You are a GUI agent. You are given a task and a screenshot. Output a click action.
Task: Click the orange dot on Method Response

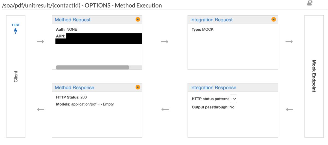click(138, 87)
